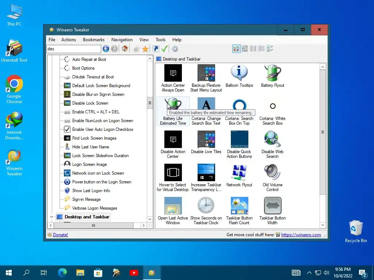Open the File menu

(52, 39)
